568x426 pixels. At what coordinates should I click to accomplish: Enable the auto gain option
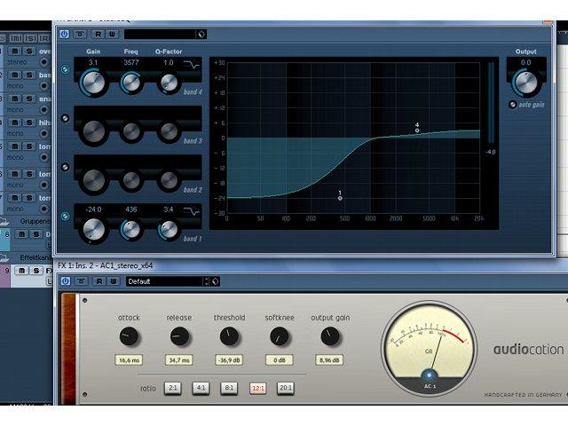(512, 105)
